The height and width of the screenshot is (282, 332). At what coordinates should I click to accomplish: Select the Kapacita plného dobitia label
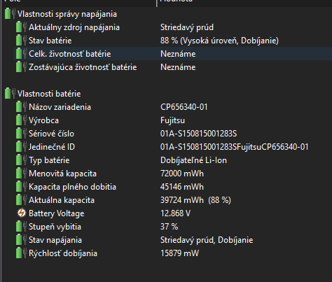point(72,187)
